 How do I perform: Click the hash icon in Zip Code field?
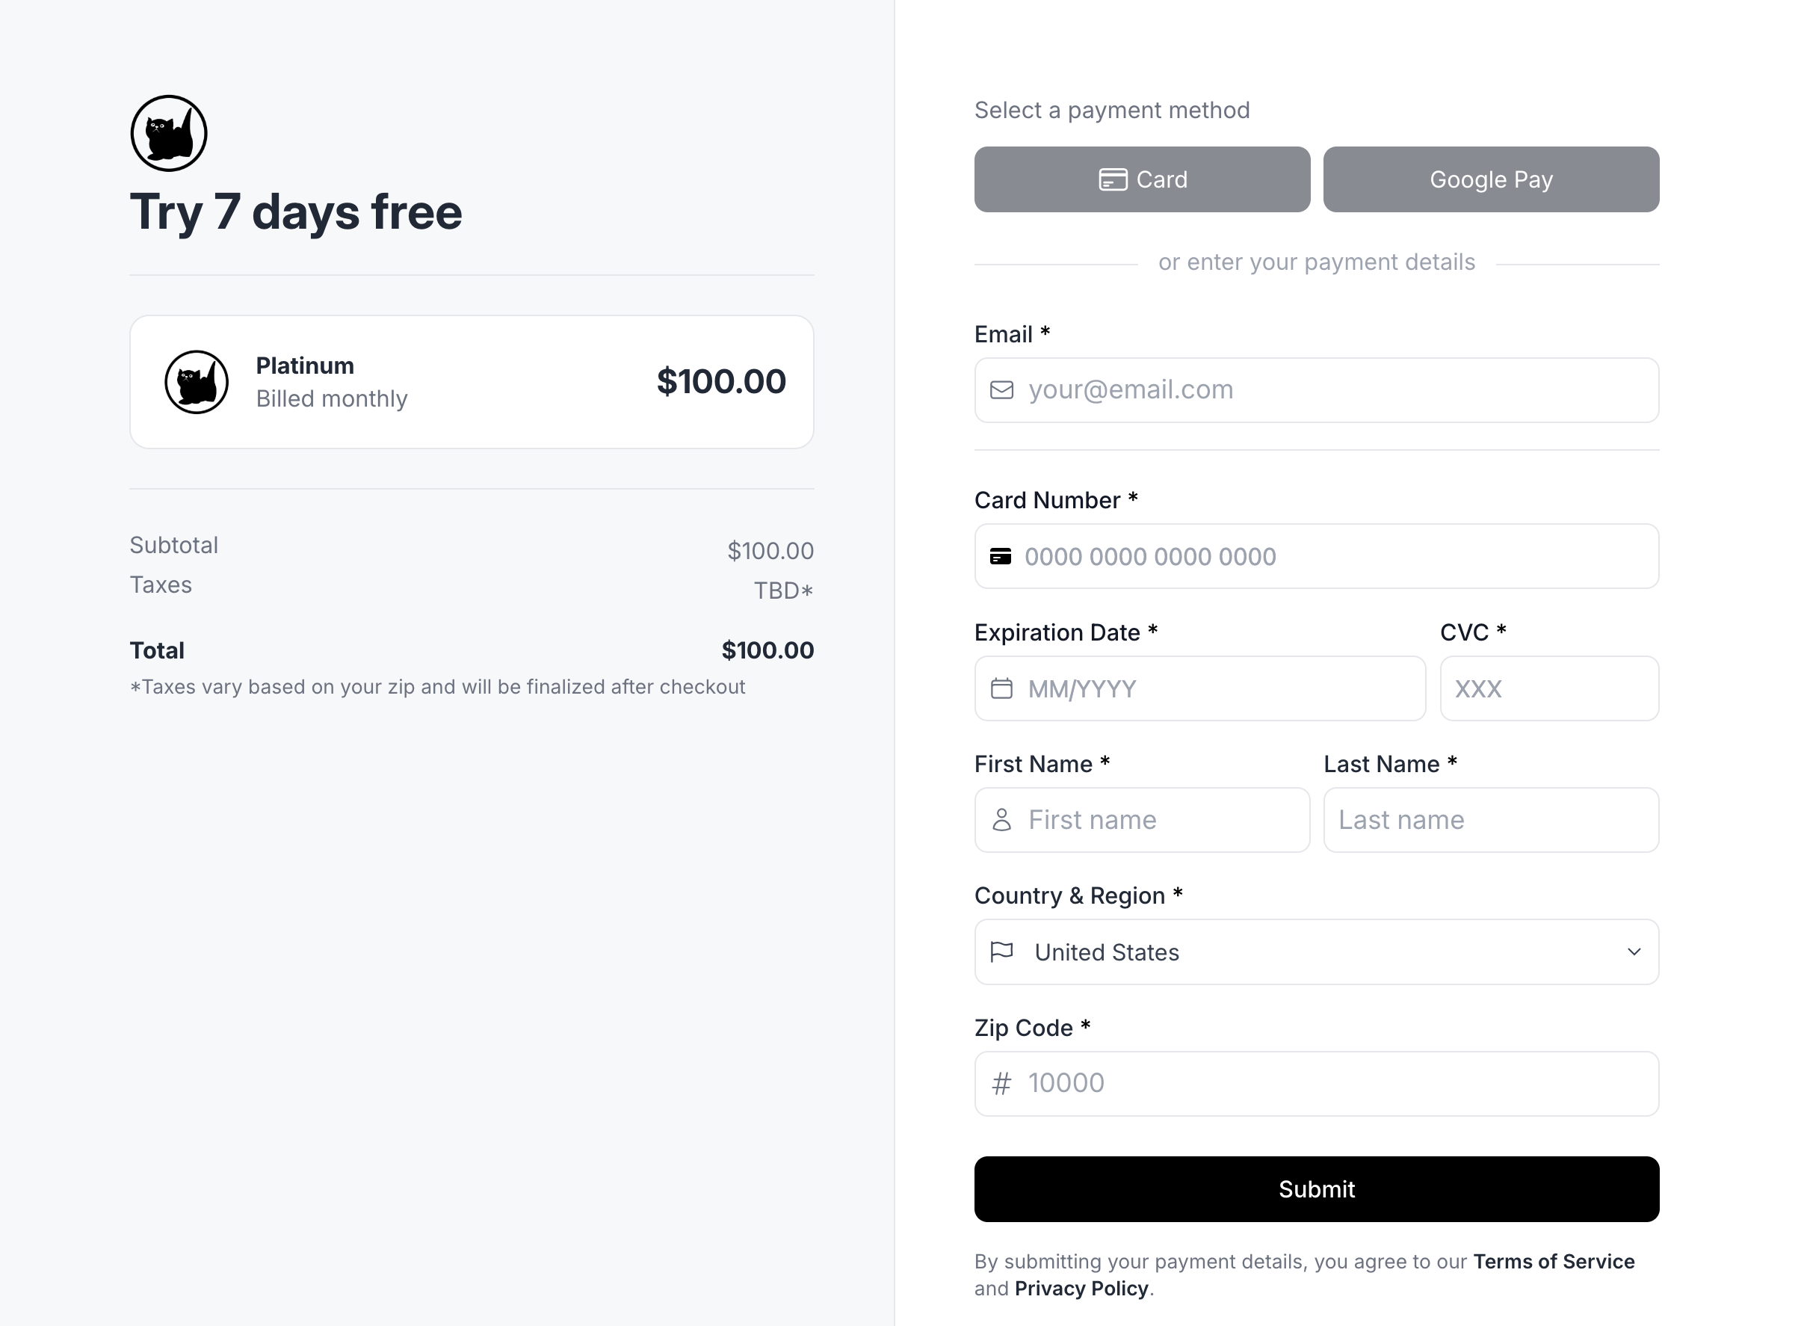[1001, 1084]
